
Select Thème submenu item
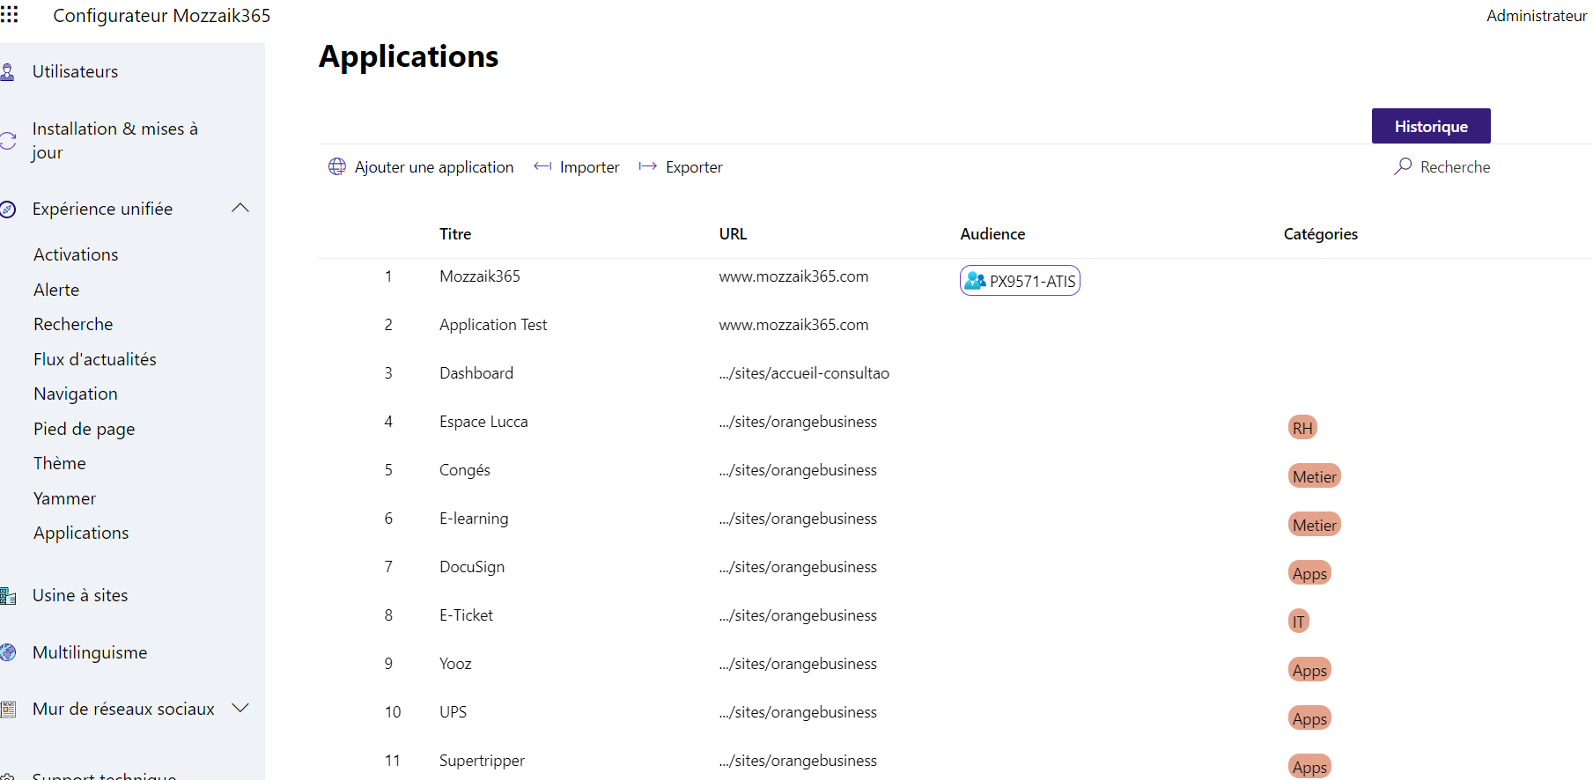(60, 463)
